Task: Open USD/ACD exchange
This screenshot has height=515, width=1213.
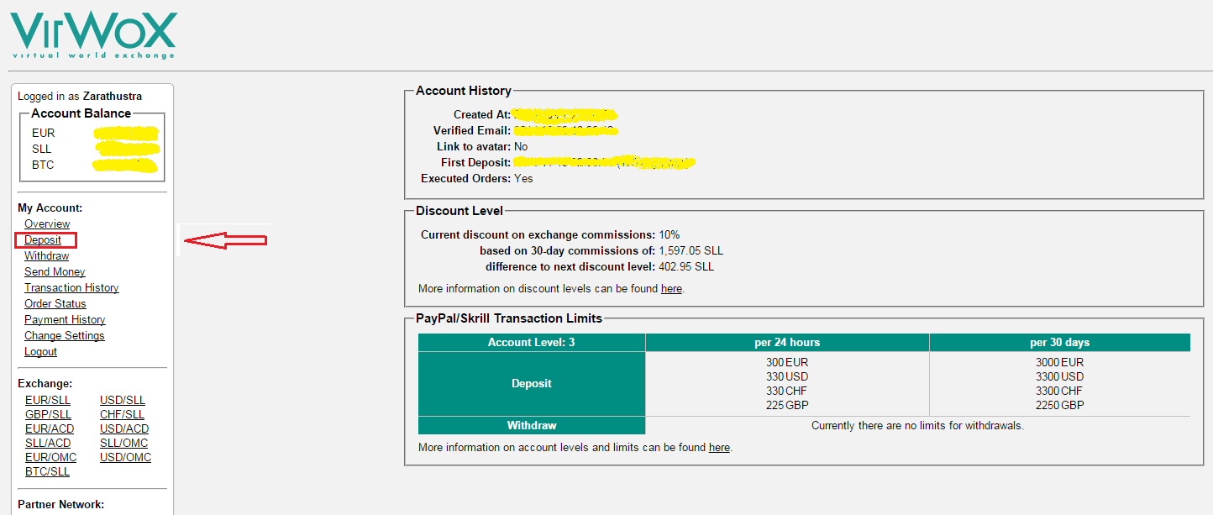Action: (124, 428)
